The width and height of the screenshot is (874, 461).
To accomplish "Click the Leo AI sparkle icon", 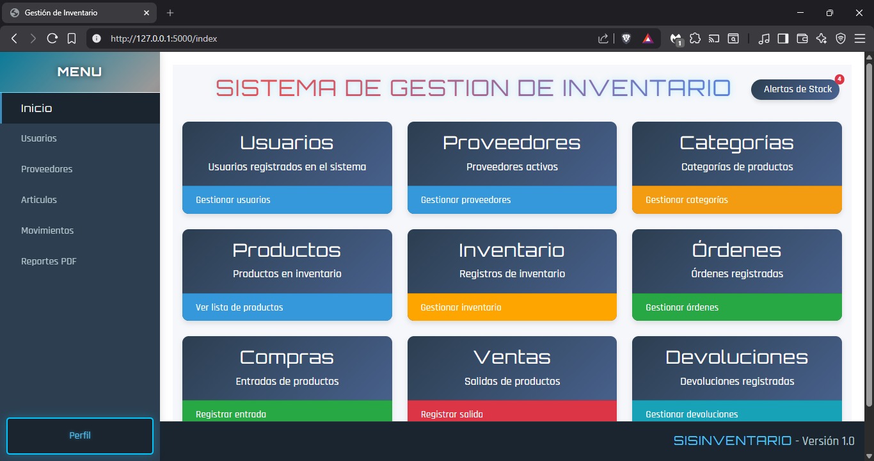I will [821, 38].
